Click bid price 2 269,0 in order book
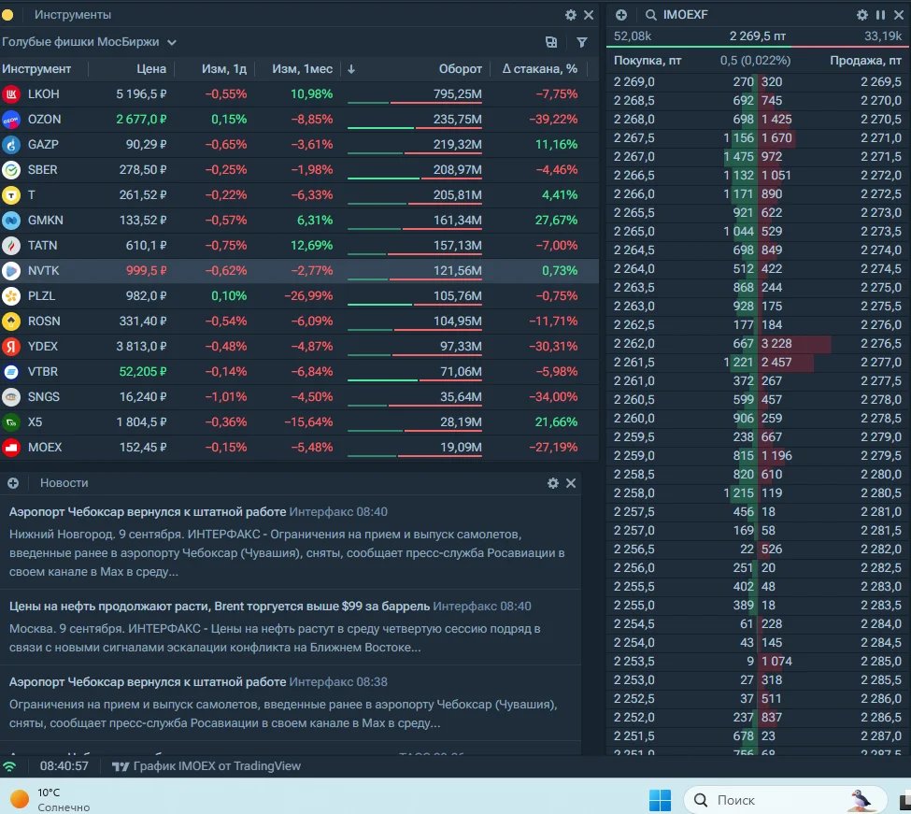 pos(633,82)
